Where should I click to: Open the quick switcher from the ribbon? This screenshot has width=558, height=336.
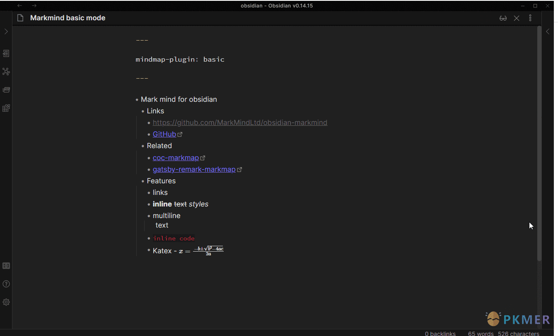[x=6, y=53]
